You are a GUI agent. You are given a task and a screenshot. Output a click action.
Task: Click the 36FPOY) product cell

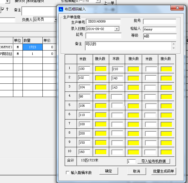(x=6, y=47)
